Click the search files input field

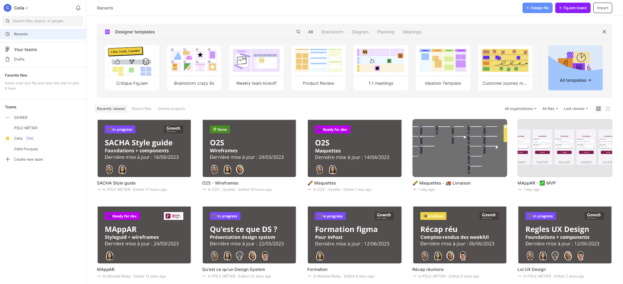43,21
